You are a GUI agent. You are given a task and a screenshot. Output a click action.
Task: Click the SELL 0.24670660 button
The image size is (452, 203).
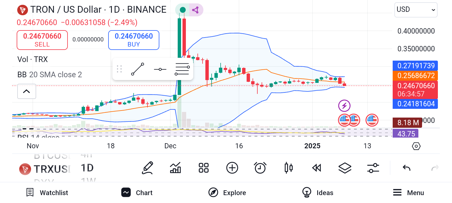click(x=42, y=40)
